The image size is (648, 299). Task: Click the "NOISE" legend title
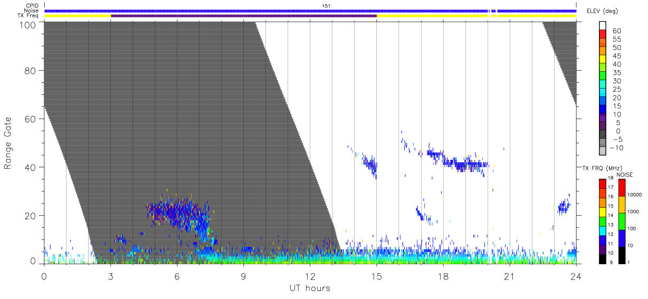[624, 175]
